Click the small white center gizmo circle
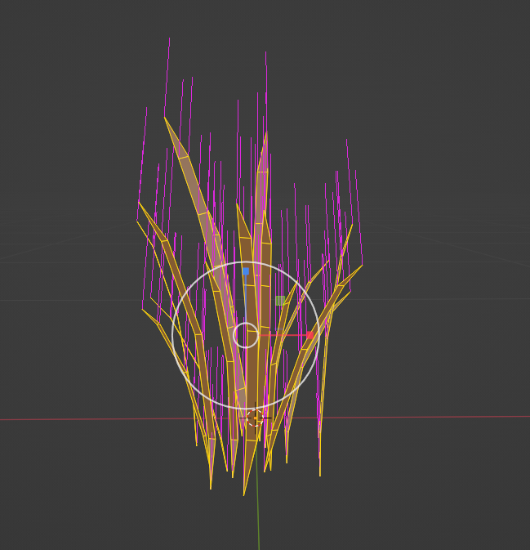530x550 pixels. (246, 335)
